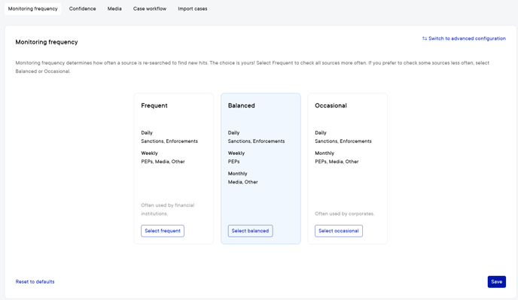The width and height of the screenshot is (518, 300).
Task: Click the Occasional card's Monthly label
Action: coord(325,153)
